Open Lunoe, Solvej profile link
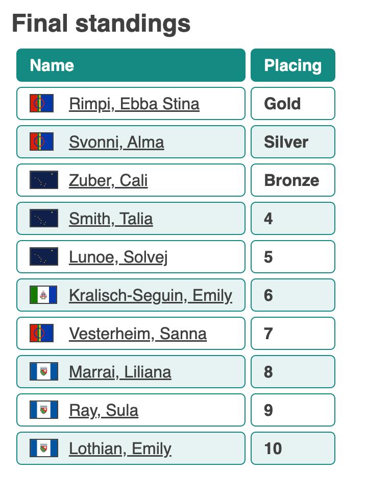The image size is (391, 495). 118,257
